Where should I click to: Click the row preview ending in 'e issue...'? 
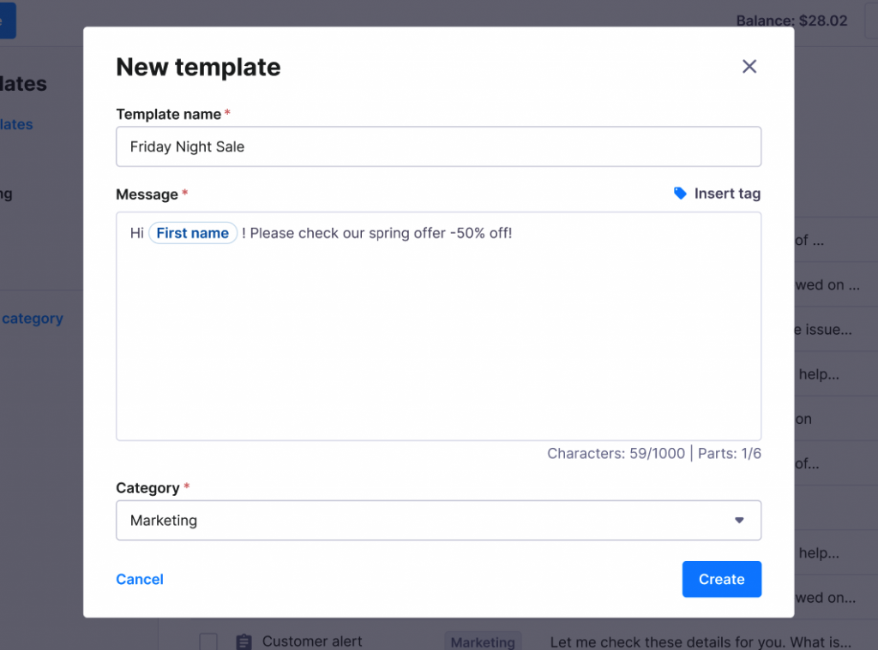823,330
